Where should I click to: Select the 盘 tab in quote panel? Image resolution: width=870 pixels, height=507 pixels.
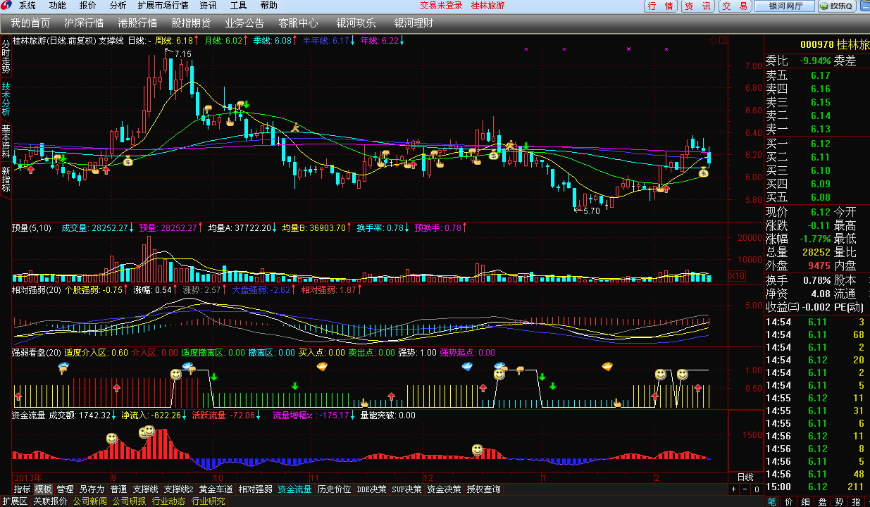point(822,501)
